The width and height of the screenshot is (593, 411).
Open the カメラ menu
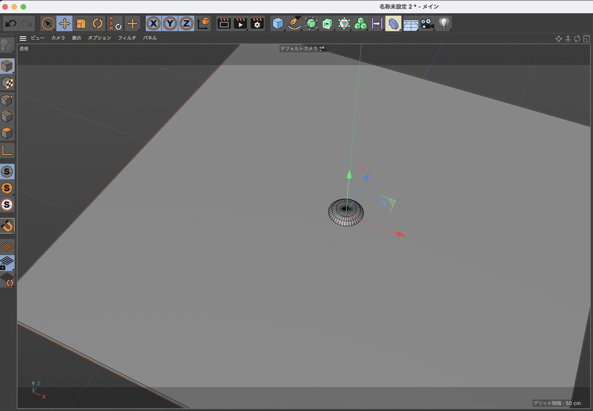pos(58,38)
